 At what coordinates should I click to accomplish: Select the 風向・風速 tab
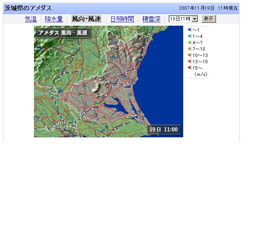point(86,19)
